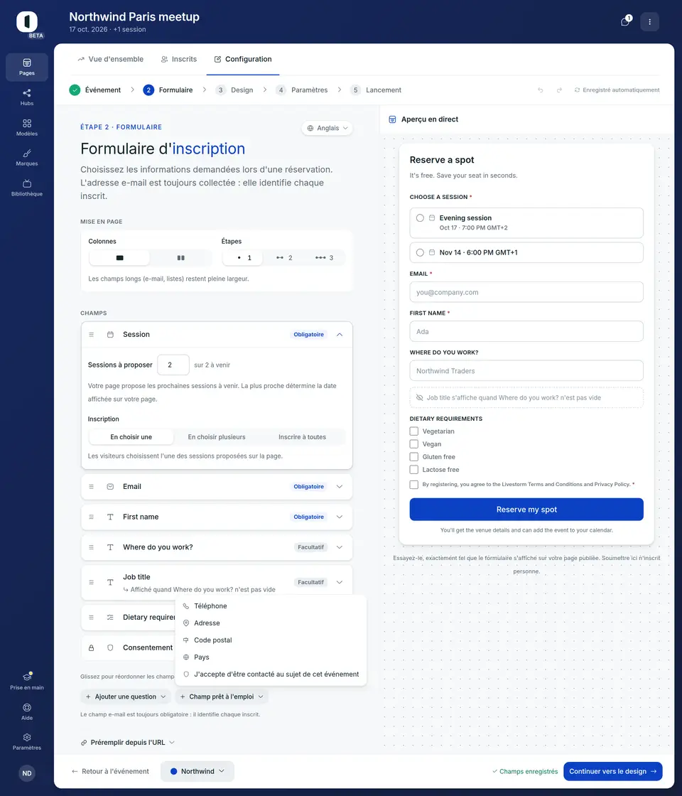Click the Reserve my spot button
The height and width of the screenshot is (796, 682).
[x=526, y=509]
